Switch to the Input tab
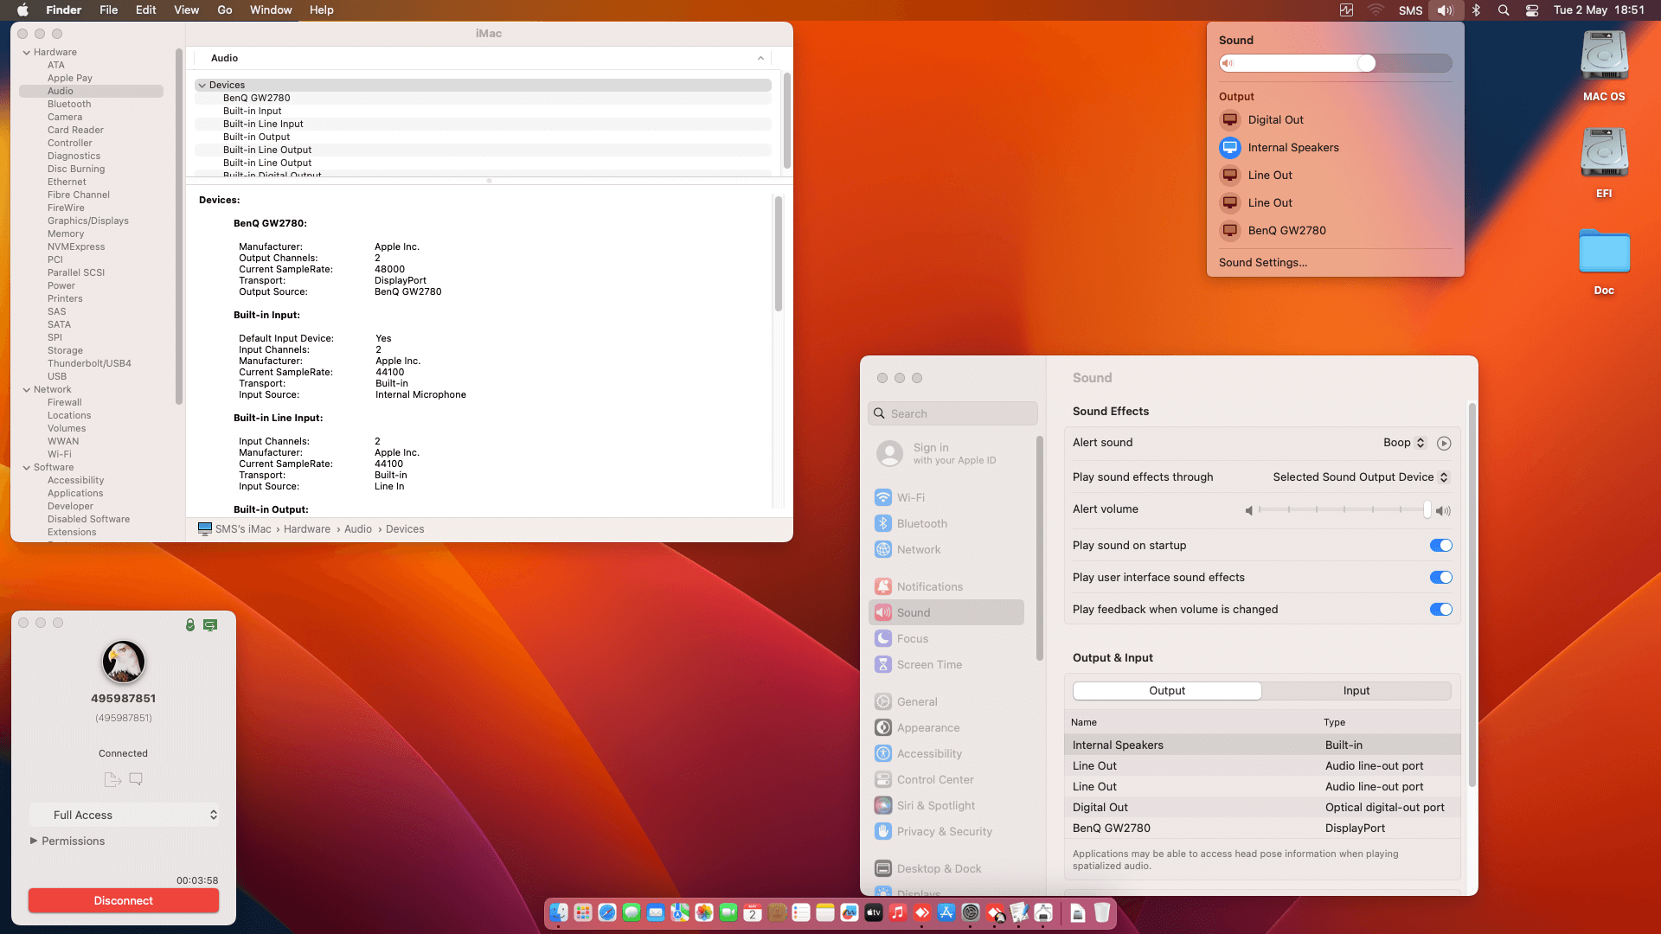The height and width of the screenshot is (934, 1661). point(1356,691)
